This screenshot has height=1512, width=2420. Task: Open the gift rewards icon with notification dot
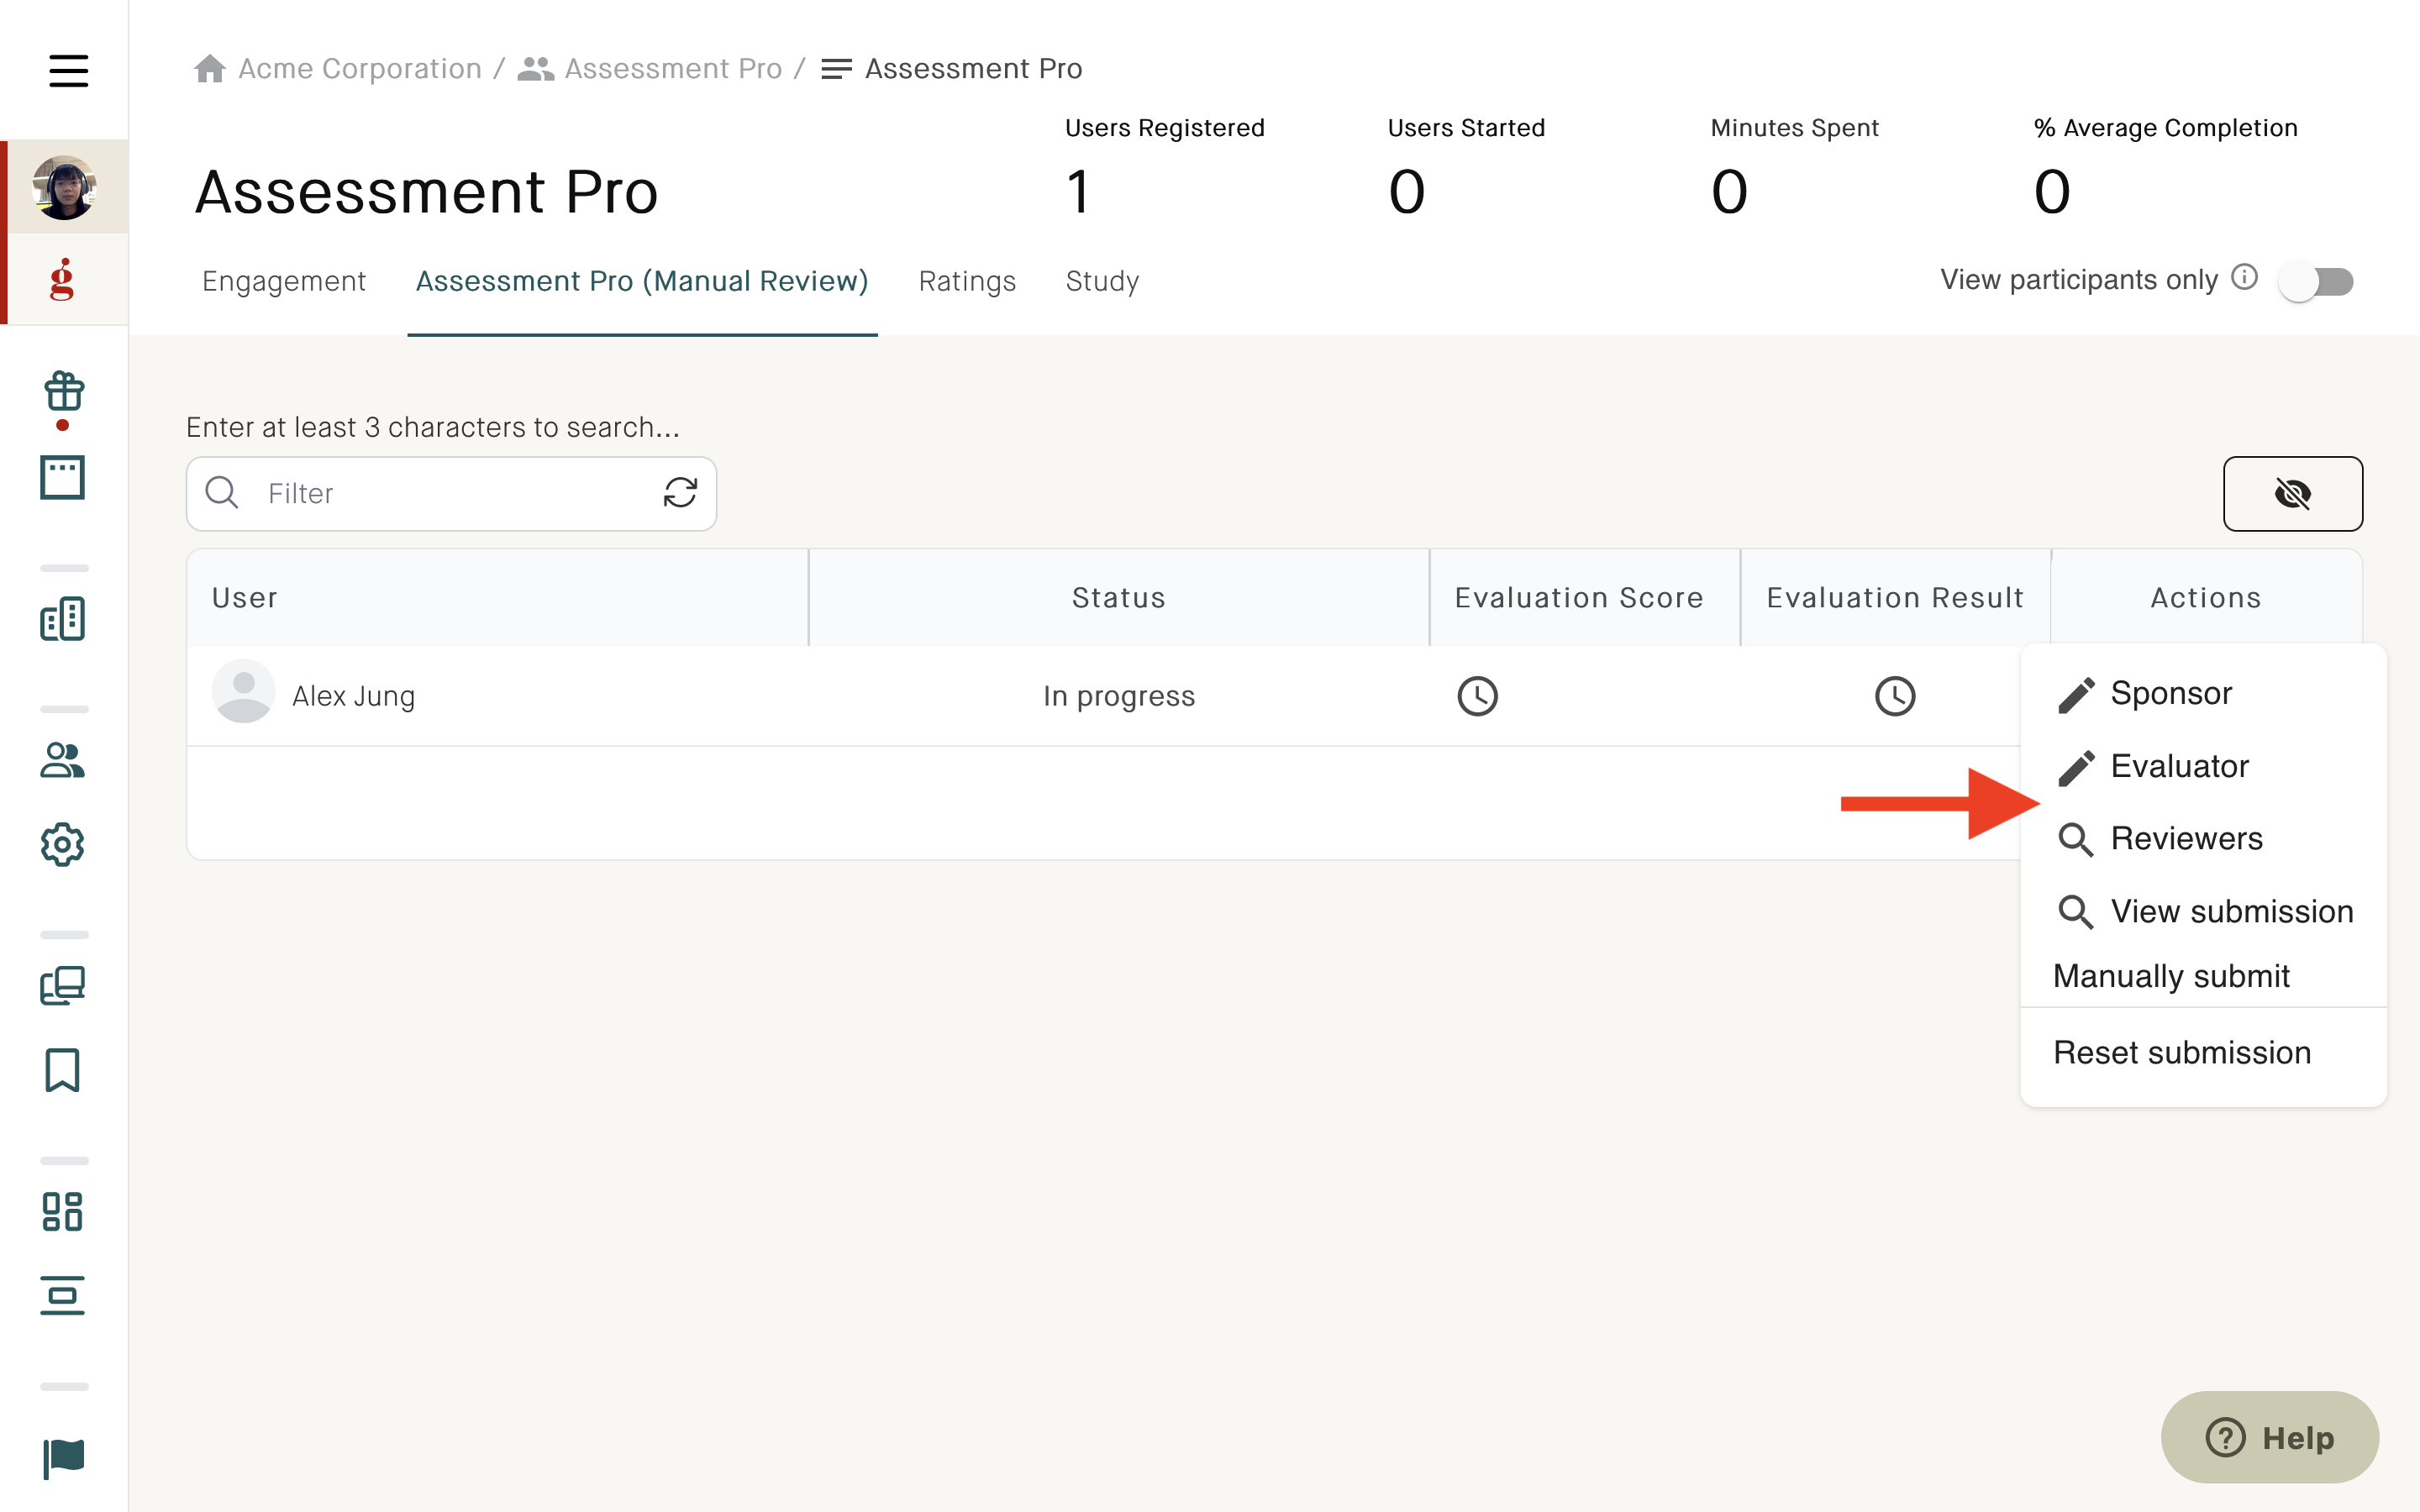click(63, 392)
